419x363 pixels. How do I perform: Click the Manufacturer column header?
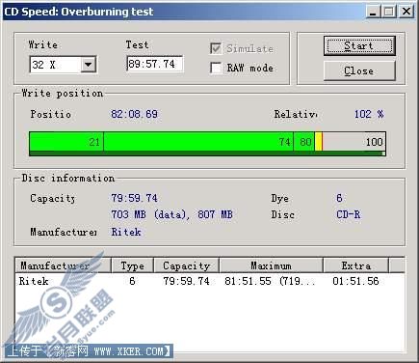63,265
